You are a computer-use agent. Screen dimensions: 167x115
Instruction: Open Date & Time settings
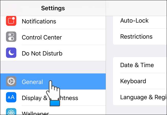137,65
